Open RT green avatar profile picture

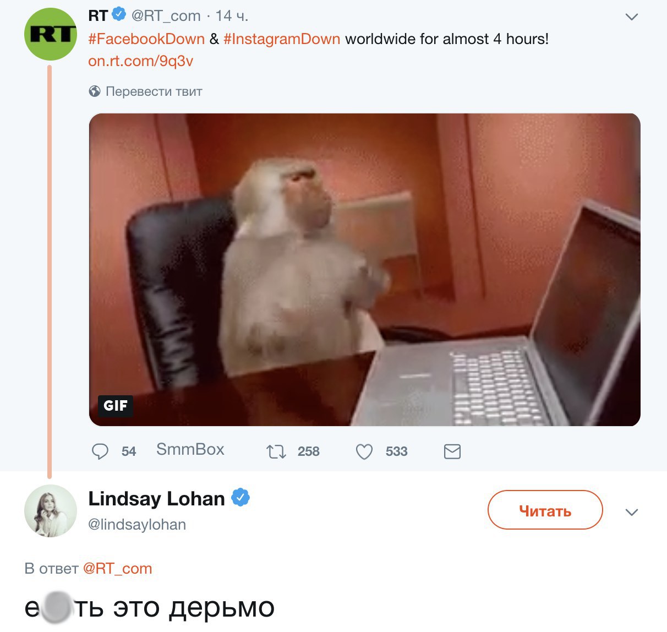point(51,34)
